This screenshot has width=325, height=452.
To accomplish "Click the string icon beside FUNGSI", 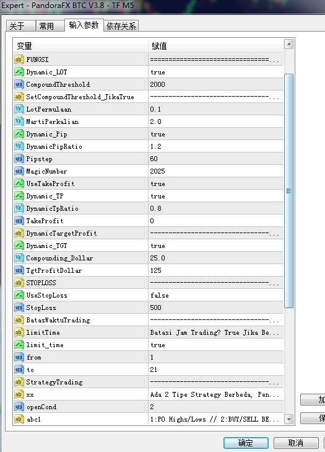I will 19,60.
